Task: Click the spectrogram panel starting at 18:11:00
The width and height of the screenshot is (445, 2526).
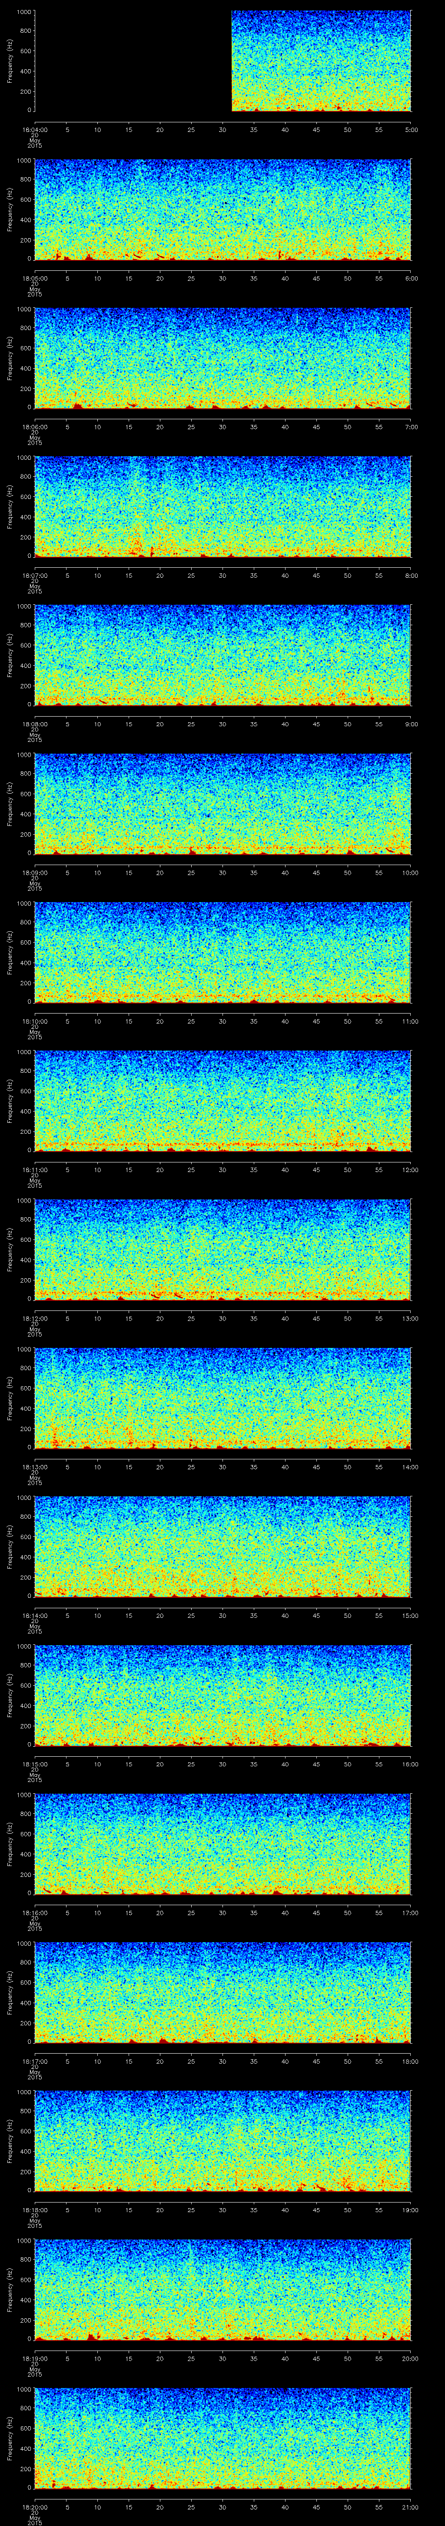Action: point(223,1101)
